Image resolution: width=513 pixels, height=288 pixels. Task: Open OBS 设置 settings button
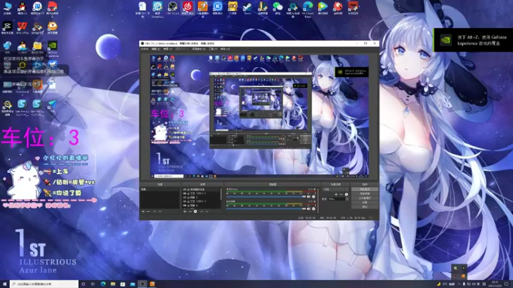pos(365,202)
